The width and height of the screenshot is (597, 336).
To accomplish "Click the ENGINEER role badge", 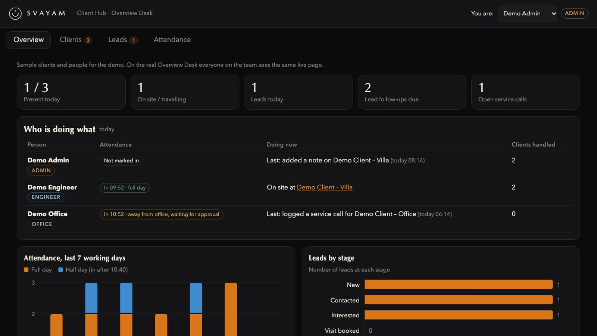I will tap(46, 197).
